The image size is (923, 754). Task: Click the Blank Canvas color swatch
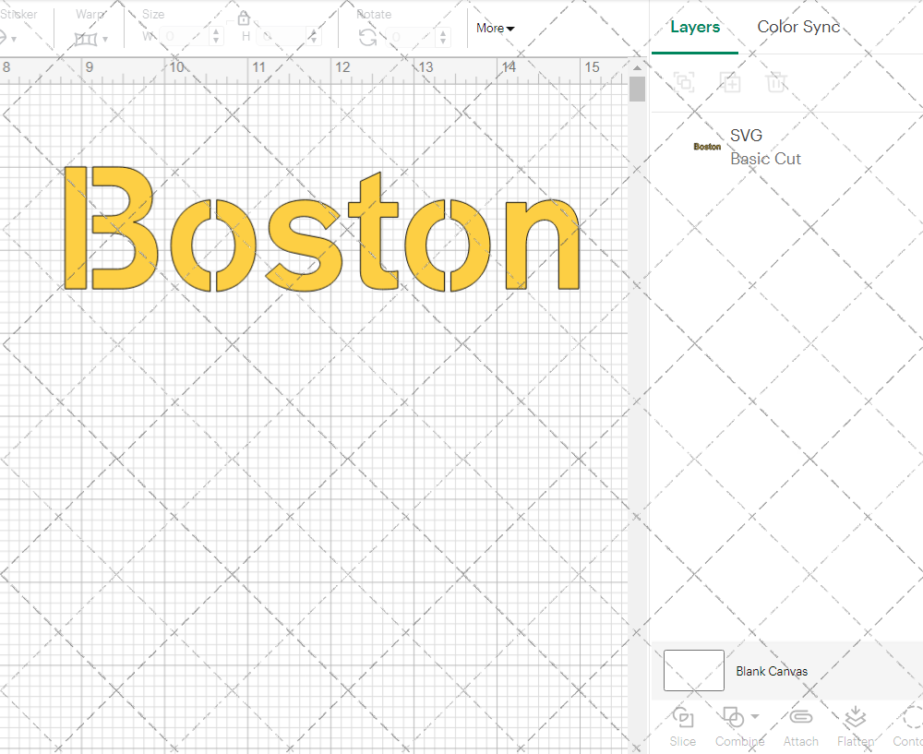(694, 670)
